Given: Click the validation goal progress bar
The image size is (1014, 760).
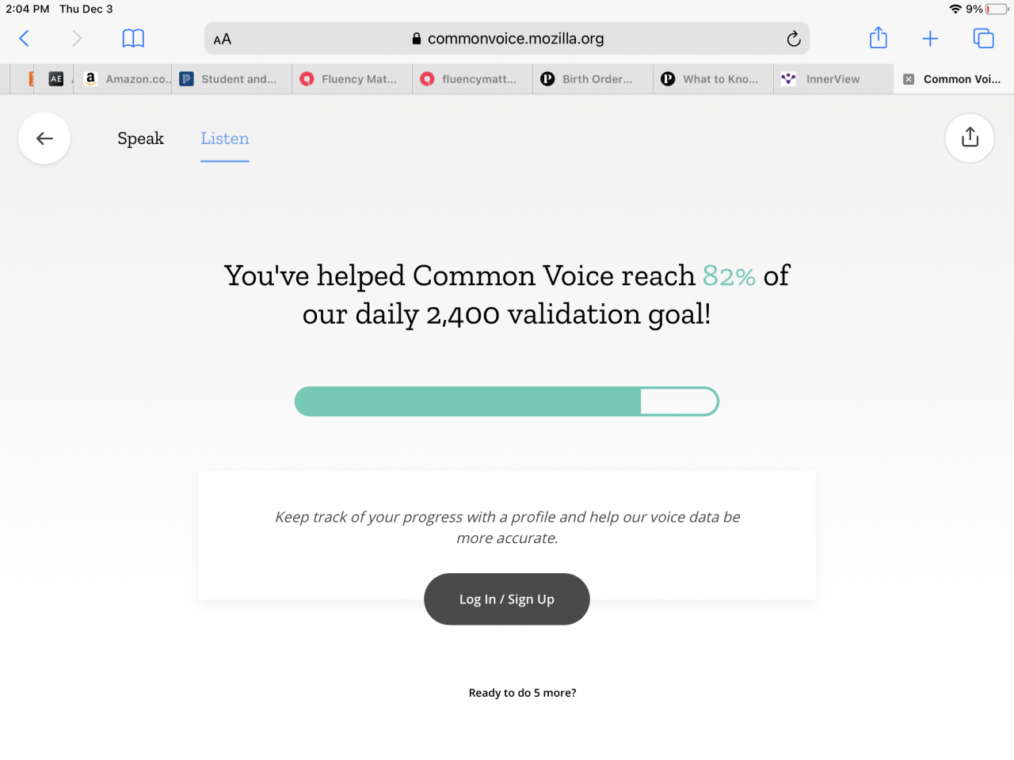Looking at the screenshot, I should [507, 401].
